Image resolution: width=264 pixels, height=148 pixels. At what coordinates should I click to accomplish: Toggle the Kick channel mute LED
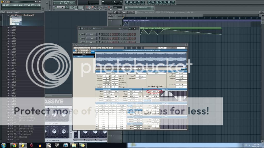79,34
